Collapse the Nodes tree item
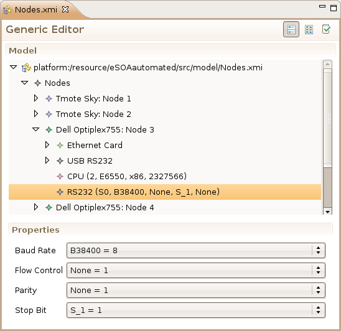The image size is (341, 331). [24, 83]
